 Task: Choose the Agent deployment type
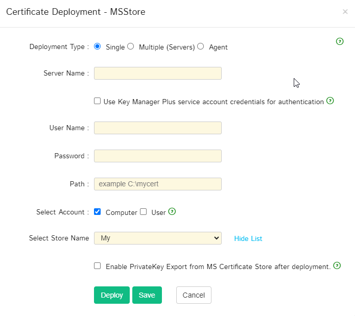[201, 46]
